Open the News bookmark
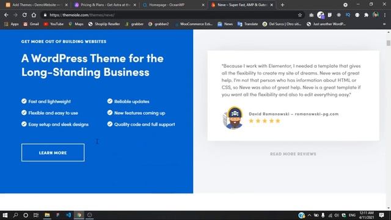 click(x=225, y=24)
